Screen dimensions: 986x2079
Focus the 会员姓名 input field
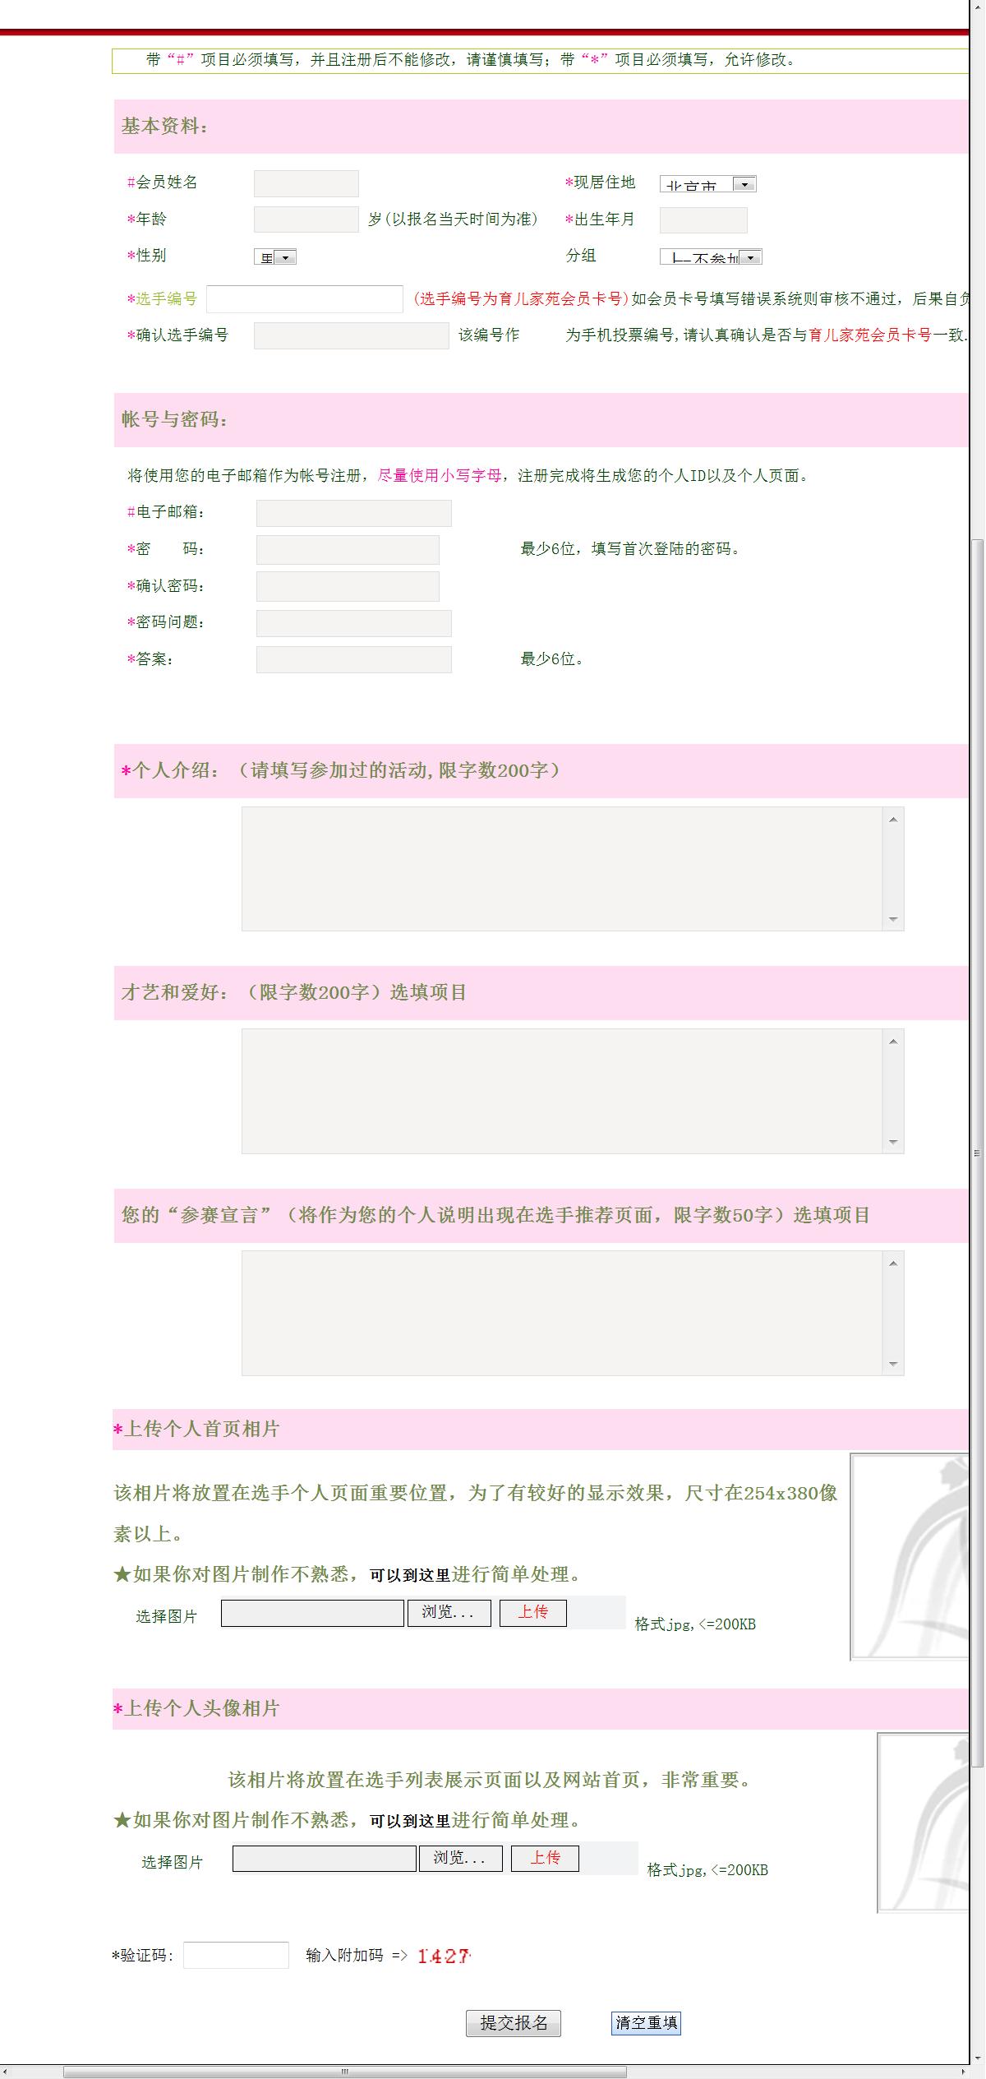306,183
